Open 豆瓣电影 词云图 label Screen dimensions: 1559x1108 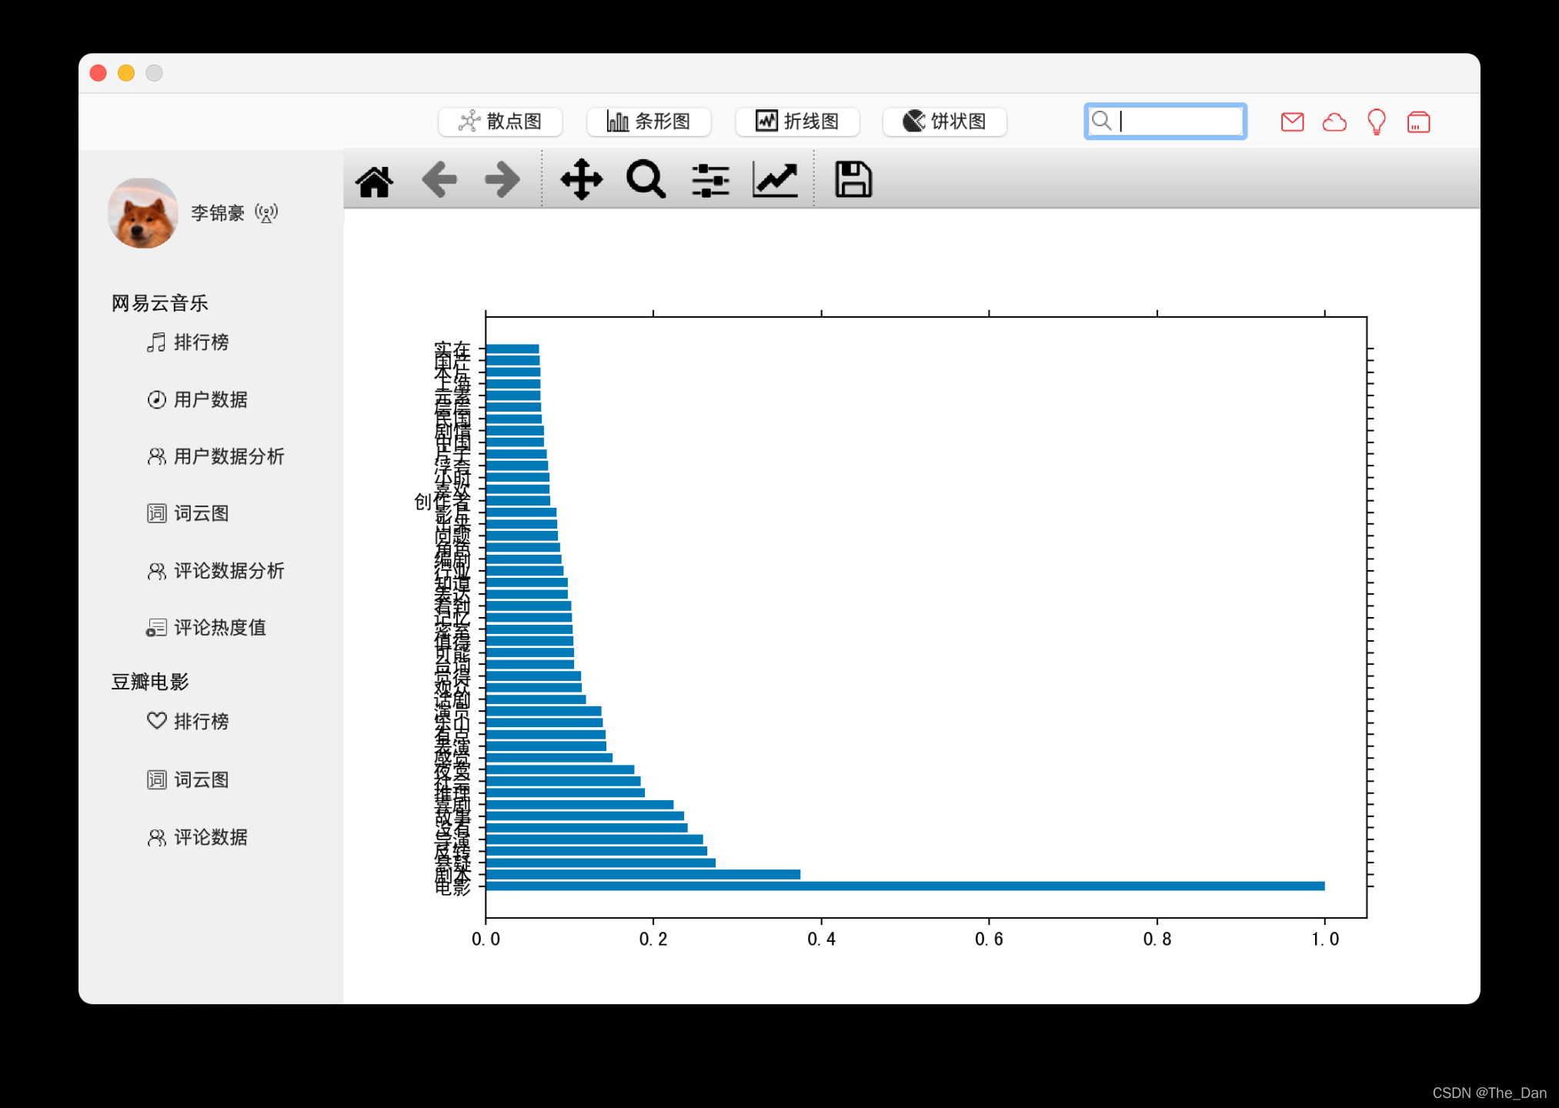201,779
